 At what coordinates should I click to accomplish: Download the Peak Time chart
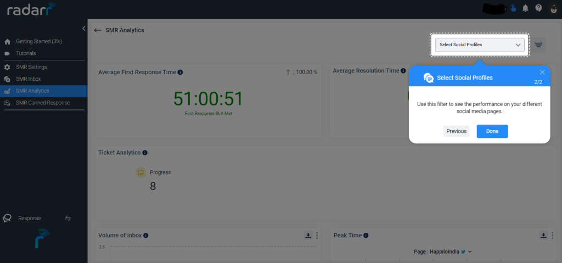(x=543, y=236)
